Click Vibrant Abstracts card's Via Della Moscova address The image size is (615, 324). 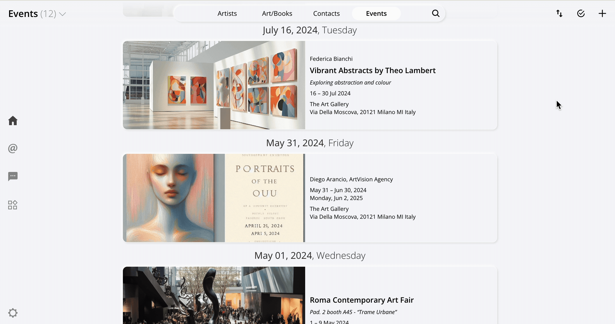363,112
